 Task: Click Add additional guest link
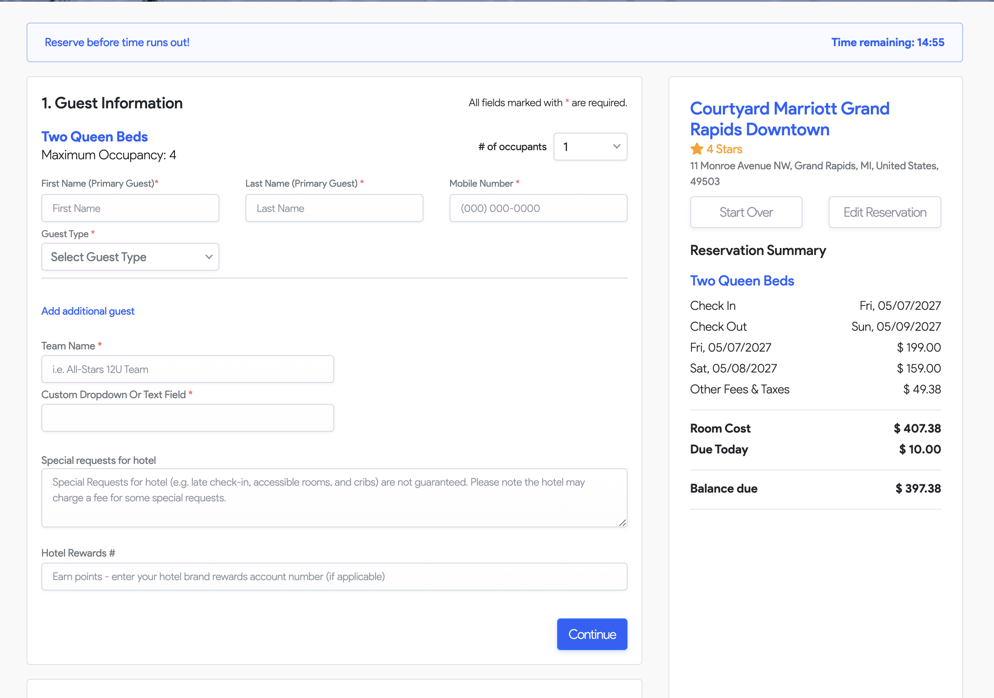(88, 311)
